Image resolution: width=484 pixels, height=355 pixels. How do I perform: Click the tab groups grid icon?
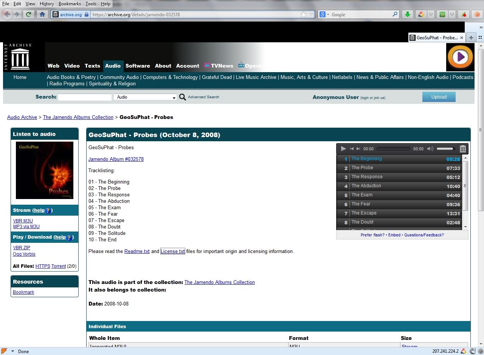point(480,37)
